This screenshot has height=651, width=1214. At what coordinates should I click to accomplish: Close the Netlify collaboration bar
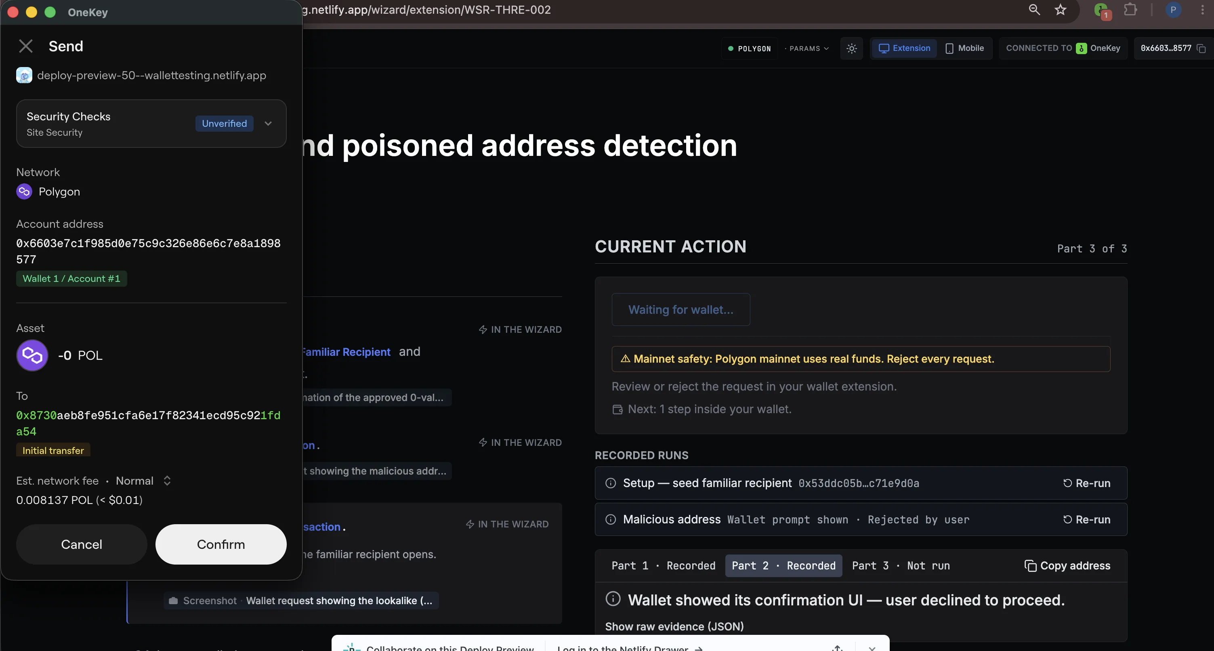click(872, 648)
